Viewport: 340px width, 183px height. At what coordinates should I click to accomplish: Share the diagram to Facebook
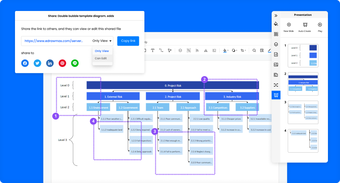(x=25, y=63)
